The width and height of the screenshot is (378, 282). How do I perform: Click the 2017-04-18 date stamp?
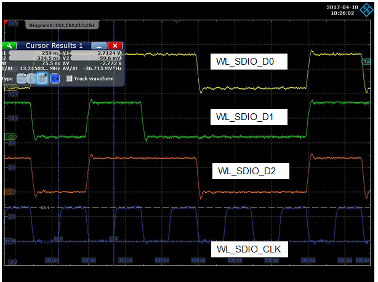pos(342,7)
